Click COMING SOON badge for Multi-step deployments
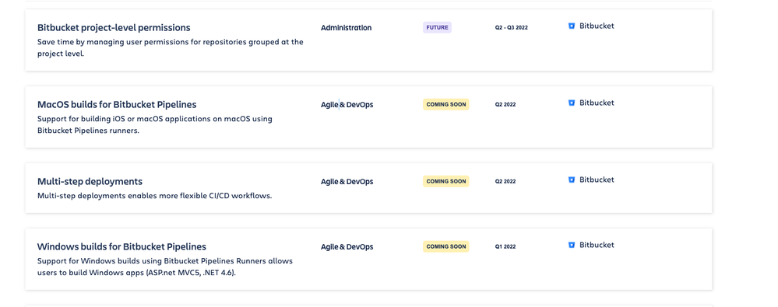The width and height of the screenshot is (778, 307). pyautogui.click(x=446, y=181)
